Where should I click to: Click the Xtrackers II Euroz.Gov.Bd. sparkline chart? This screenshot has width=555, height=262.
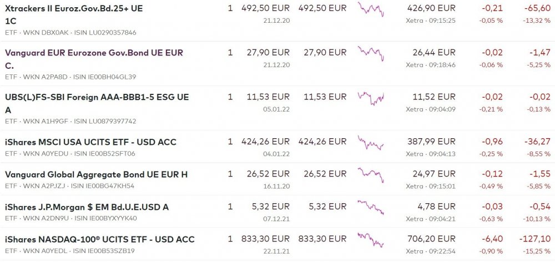371,9
